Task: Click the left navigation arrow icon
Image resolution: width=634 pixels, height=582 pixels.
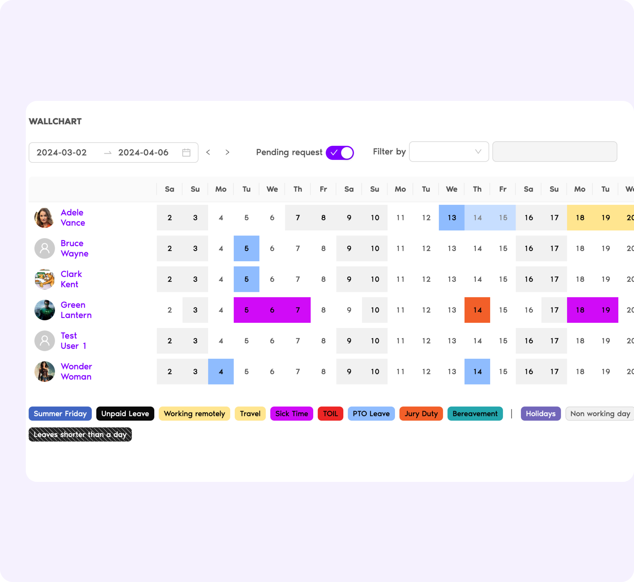Action: (x=208, y=152)
